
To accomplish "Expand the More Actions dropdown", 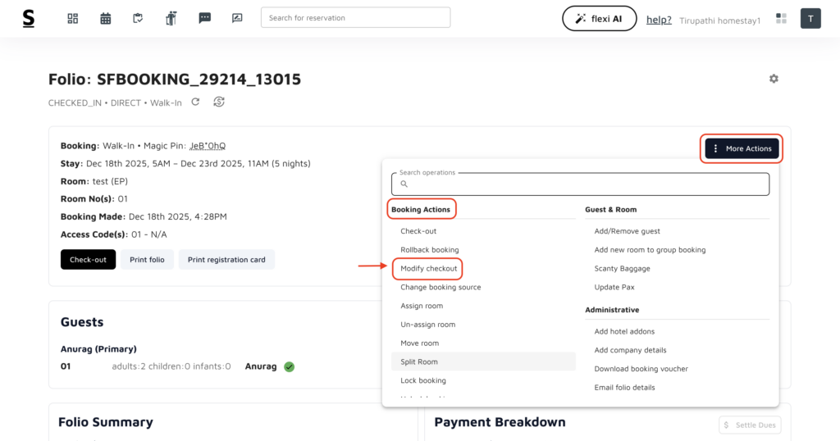I will point(742,148).
